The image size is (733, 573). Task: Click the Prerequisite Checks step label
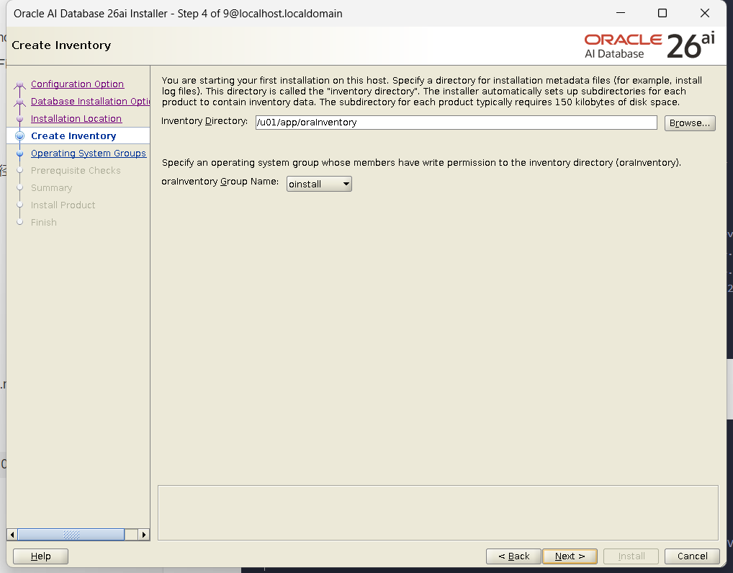[76, 171]
